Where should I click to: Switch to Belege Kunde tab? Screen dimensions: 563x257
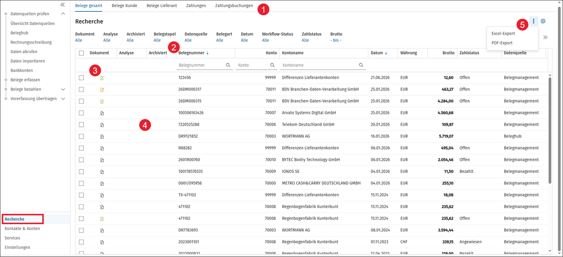point(124,6)
